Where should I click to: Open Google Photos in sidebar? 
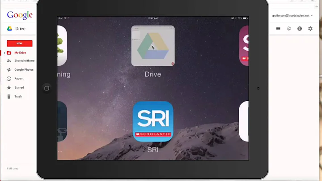pyautogui.click(x=24, y=70)
